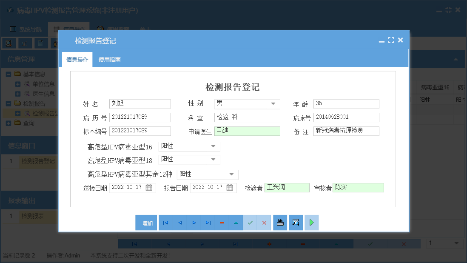Collapse the 检测报告 tree node
Viewport: 467px width, 263px height.
9,103
